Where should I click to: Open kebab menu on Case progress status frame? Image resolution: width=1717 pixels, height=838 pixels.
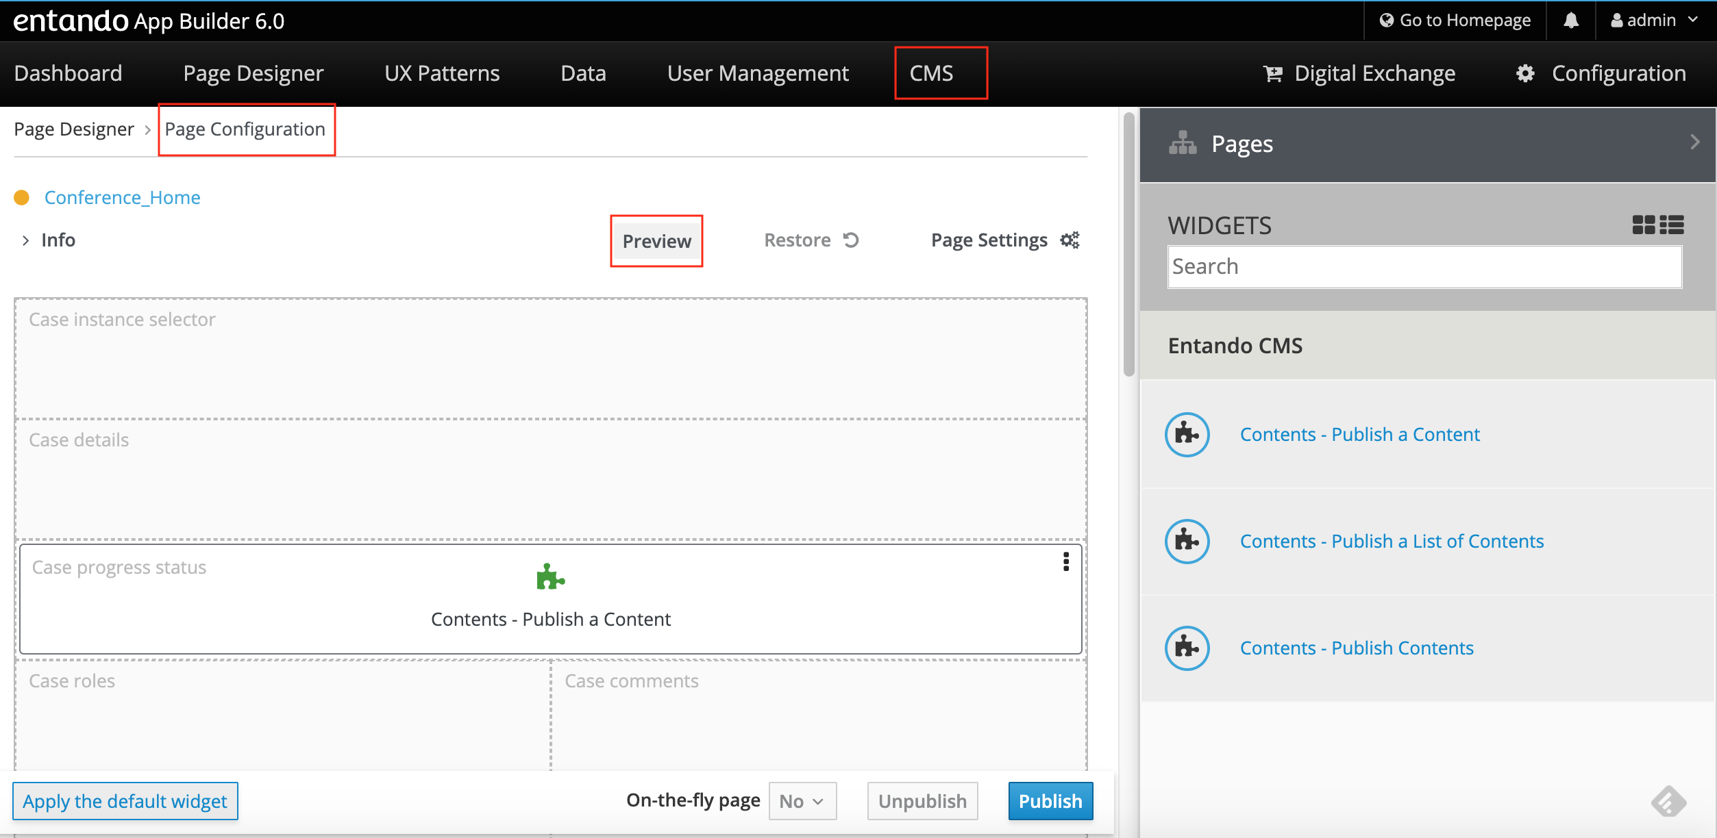point(1065,561)
